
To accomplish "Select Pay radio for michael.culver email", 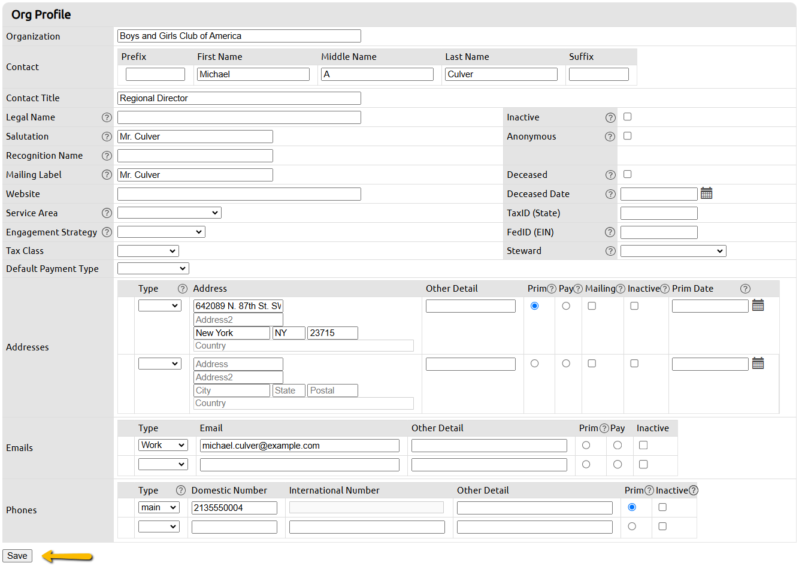I will click(x=618, y=446).
